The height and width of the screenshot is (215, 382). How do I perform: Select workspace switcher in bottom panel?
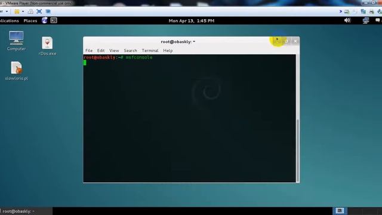point(340,211)
